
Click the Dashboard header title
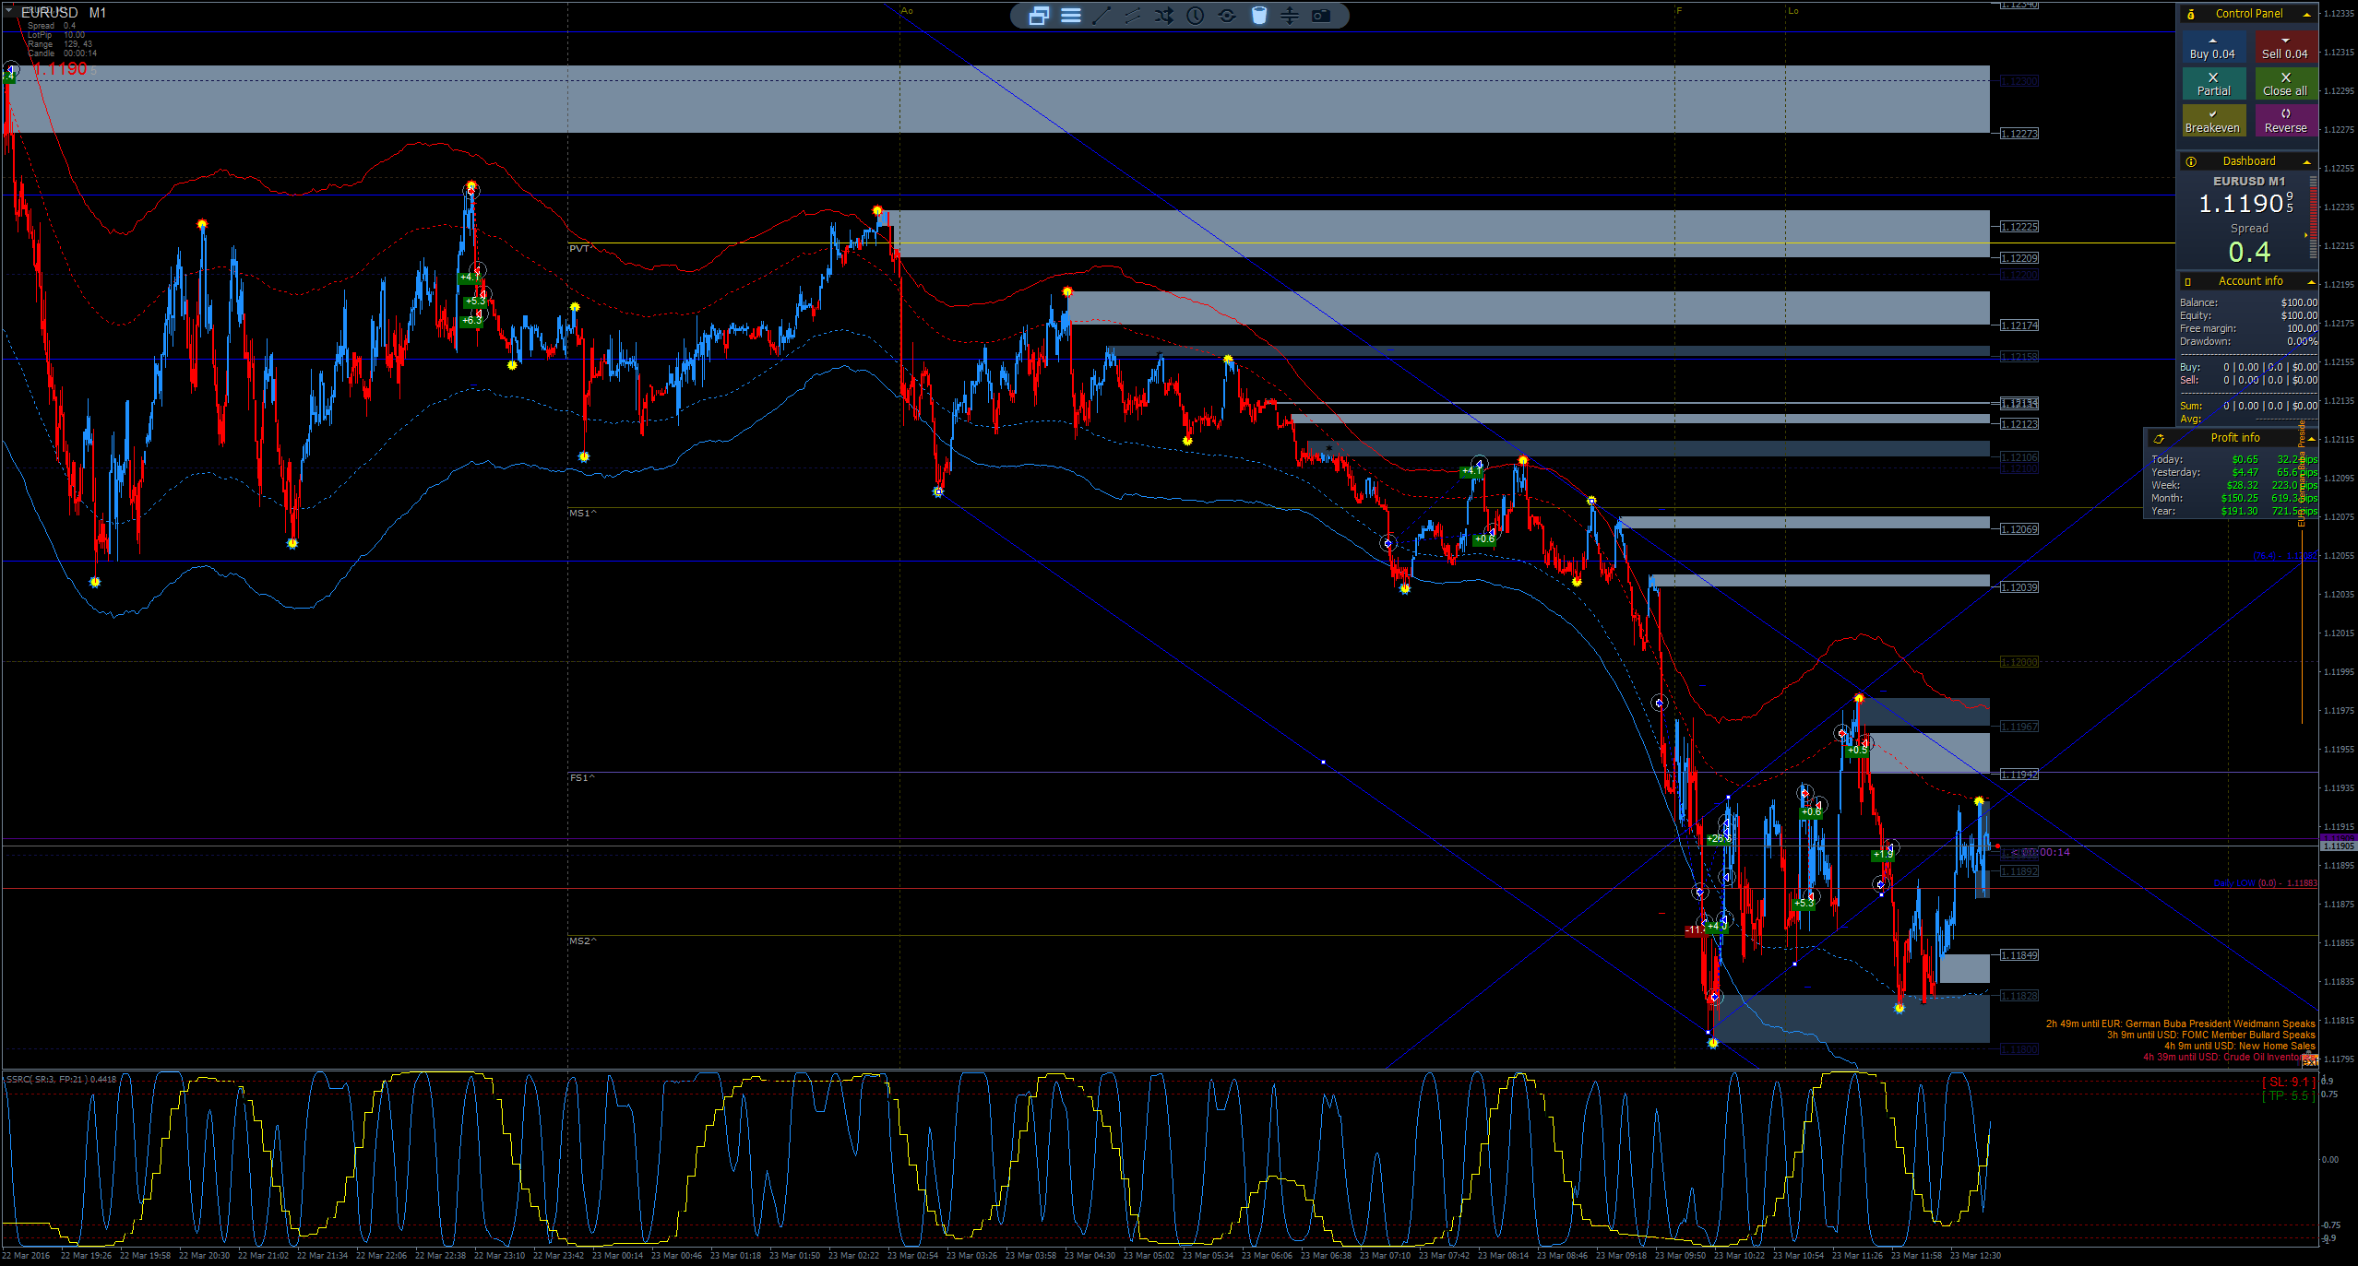(2248, 161)
